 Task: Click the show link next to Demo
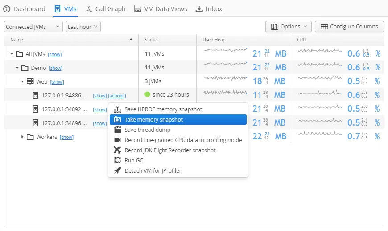coord(56,68)
